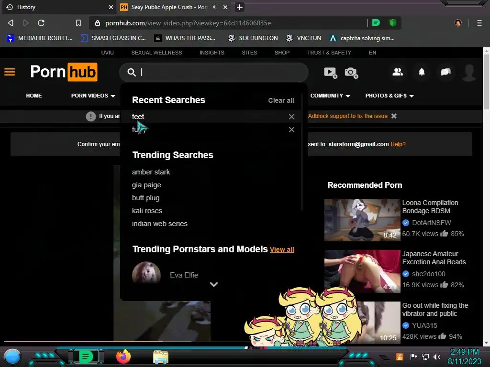Expand the PHOTOS & GIFS dropdown

[390, 96]
